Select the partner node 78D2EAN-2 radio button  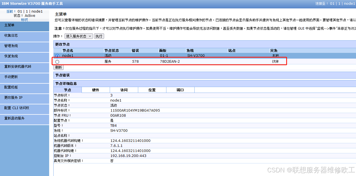(57, 62)
